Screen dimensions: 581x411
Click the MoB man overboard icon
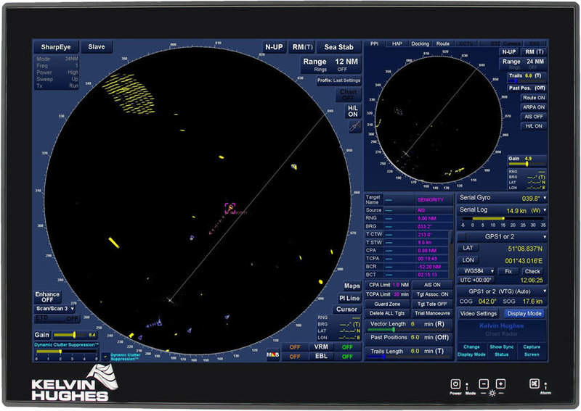pyautogui.click(x=273, y=356)
